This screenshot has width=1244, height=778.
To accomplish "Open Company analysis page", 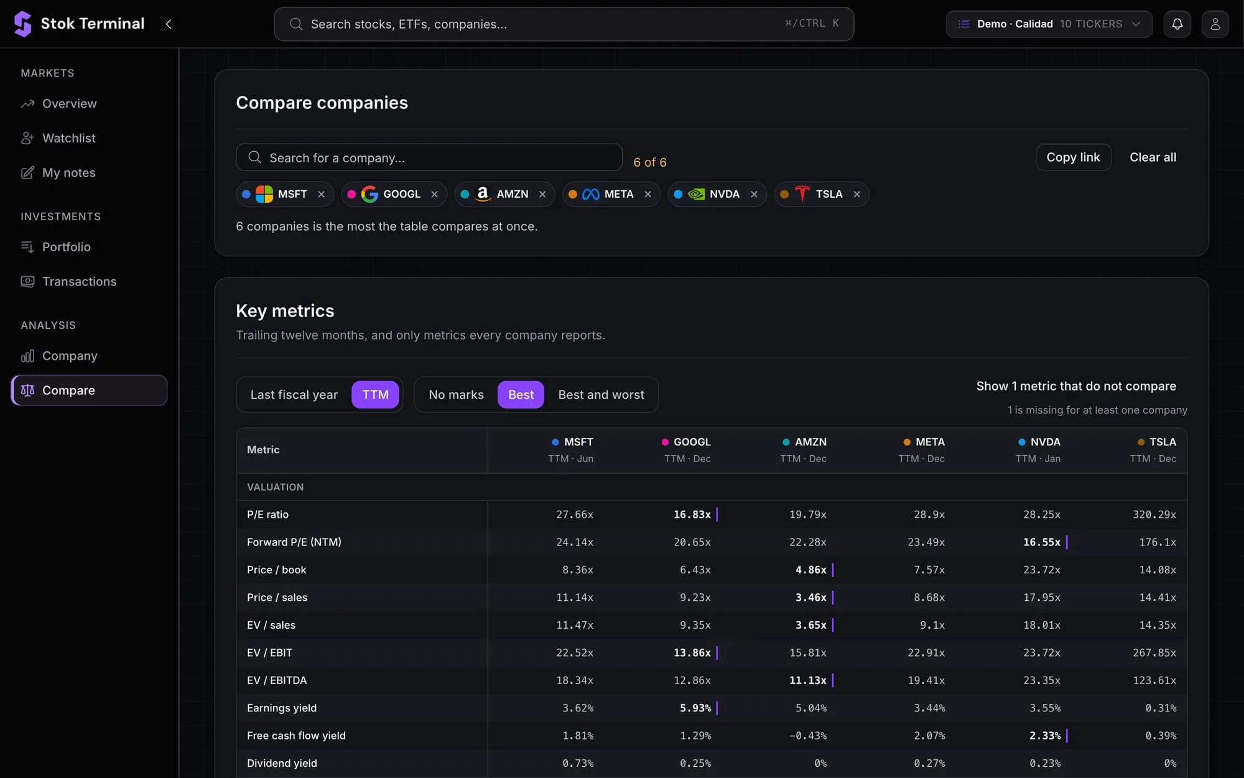I will 89,356.
